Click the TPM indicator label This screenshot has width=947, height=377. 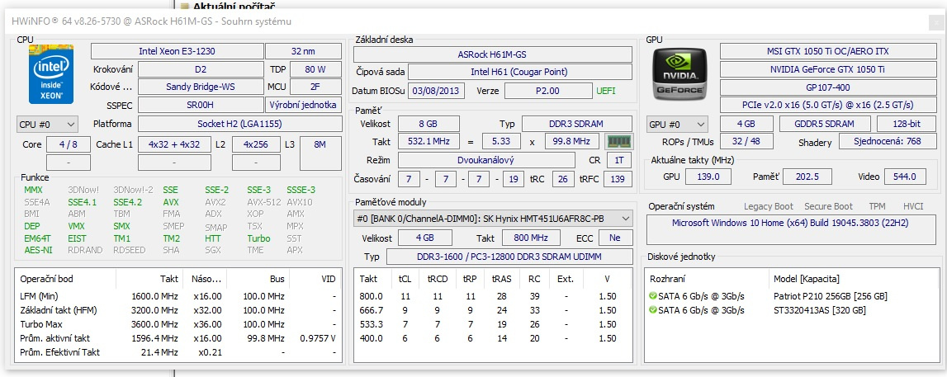point(877,206)
